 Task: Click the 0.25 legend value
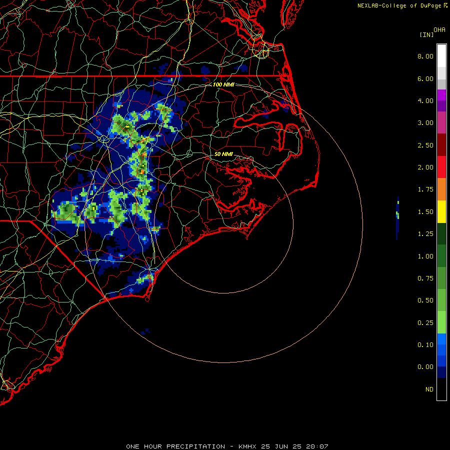click(425, 323)
